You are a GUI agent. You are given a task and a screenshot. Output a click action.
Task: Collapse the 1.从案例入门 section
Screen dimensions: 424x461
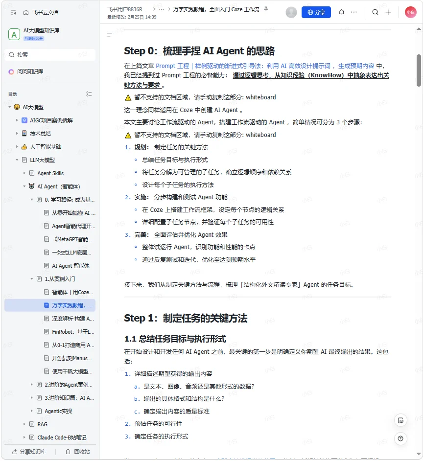tap(32, 279)
